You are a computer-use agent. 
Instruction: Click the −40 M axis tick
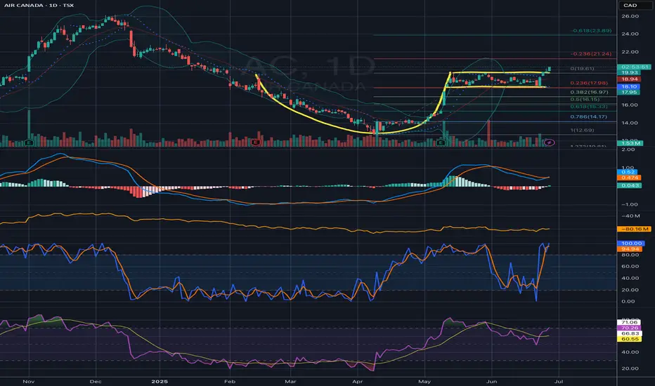[x=630, y=215]
